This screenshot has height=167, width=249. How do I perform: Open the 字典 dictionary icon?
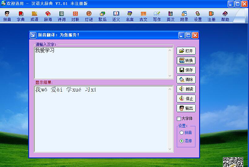click(21, 16)
